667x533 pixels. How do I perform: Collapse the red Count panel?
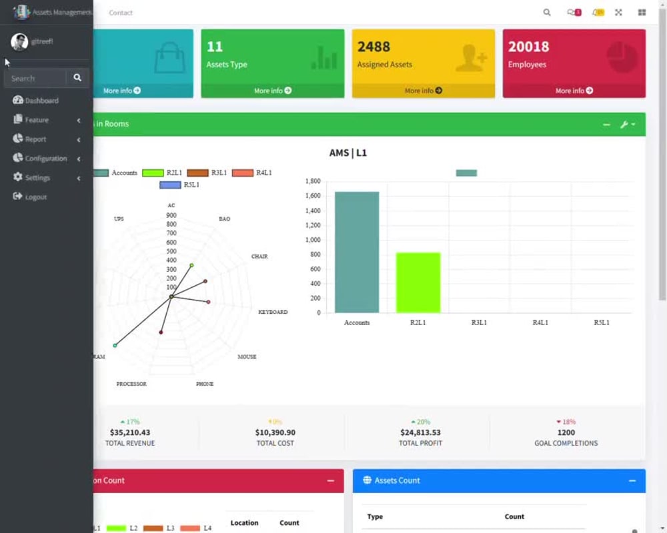tap(330, 480)
